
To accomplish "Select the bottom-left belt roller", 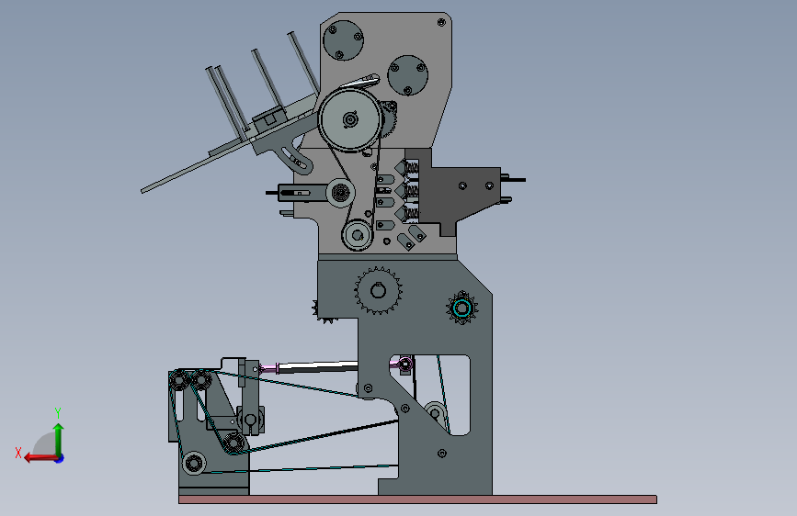I will (x=194, y=463).
